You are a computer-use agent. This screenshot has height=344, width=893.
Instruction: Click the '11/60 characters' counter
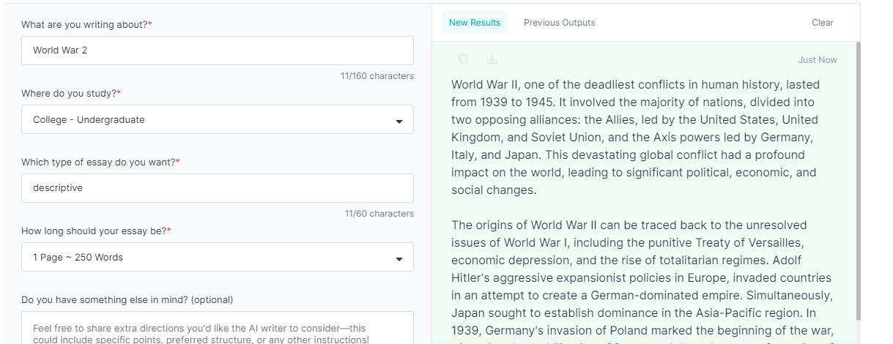379,214
